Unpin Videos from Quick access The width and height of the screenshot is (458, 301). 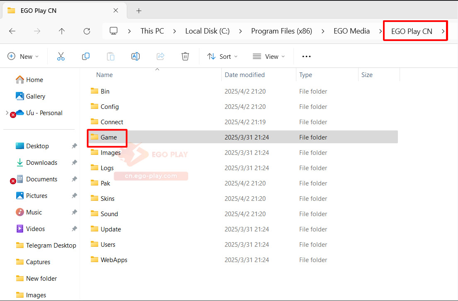click(75, 229)
